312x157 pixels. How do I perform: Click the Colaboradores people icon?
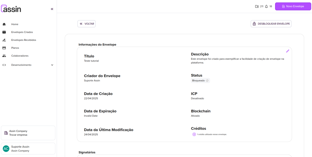[x=4, y=56]
